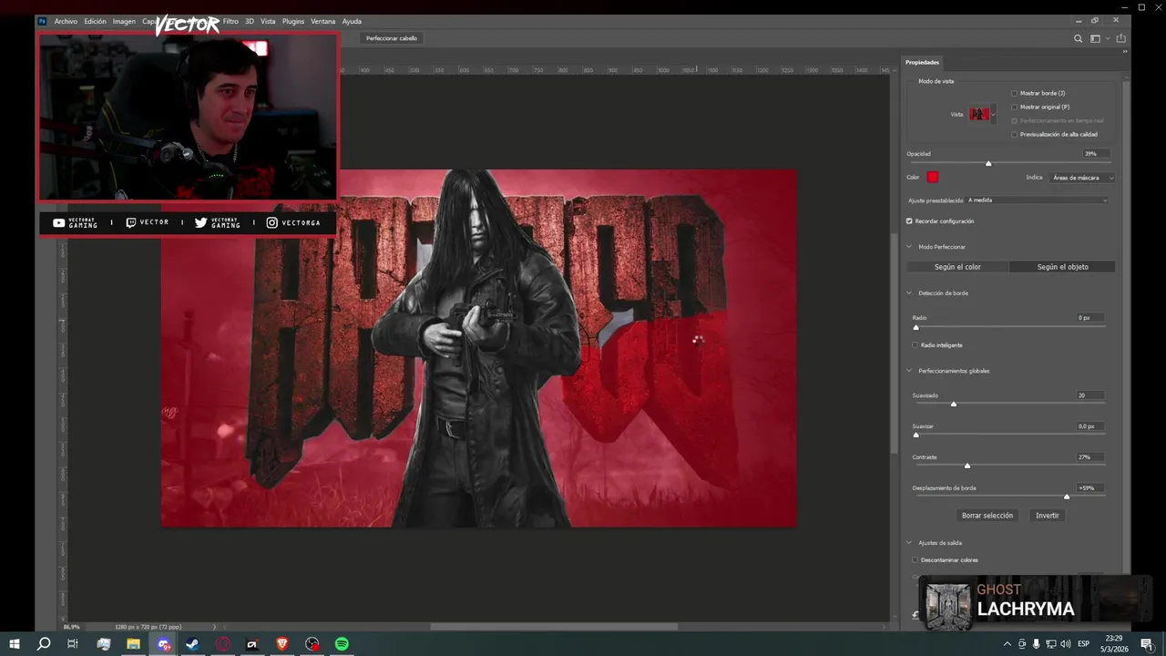The image size is (1166, 656).
Task: Click the microphone tray icon
Action: point(1036,644)
